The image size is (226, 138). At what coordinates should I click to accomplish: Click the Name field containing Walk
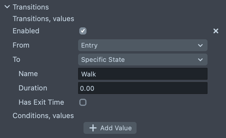[143, 74]
